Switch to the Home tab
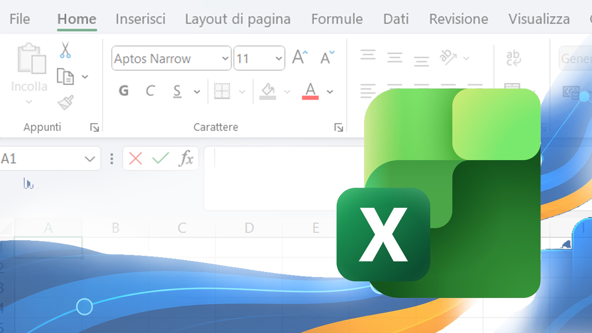The height and width of the screenshot is (333, 592). (x=77, y=19)
